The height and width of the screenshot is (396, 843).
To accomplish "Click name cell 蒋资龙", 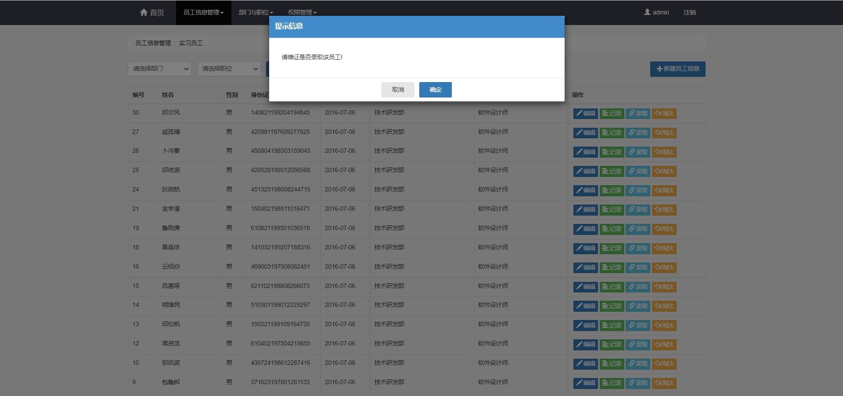I will tap(171, 343).
